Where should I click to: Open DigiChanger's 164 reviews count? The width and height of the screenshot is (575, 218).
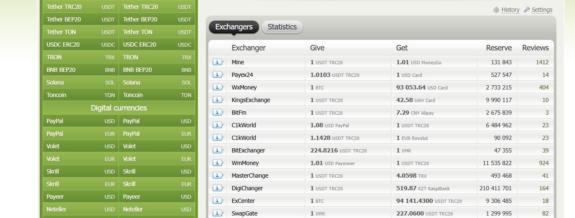tap(544, 188)
